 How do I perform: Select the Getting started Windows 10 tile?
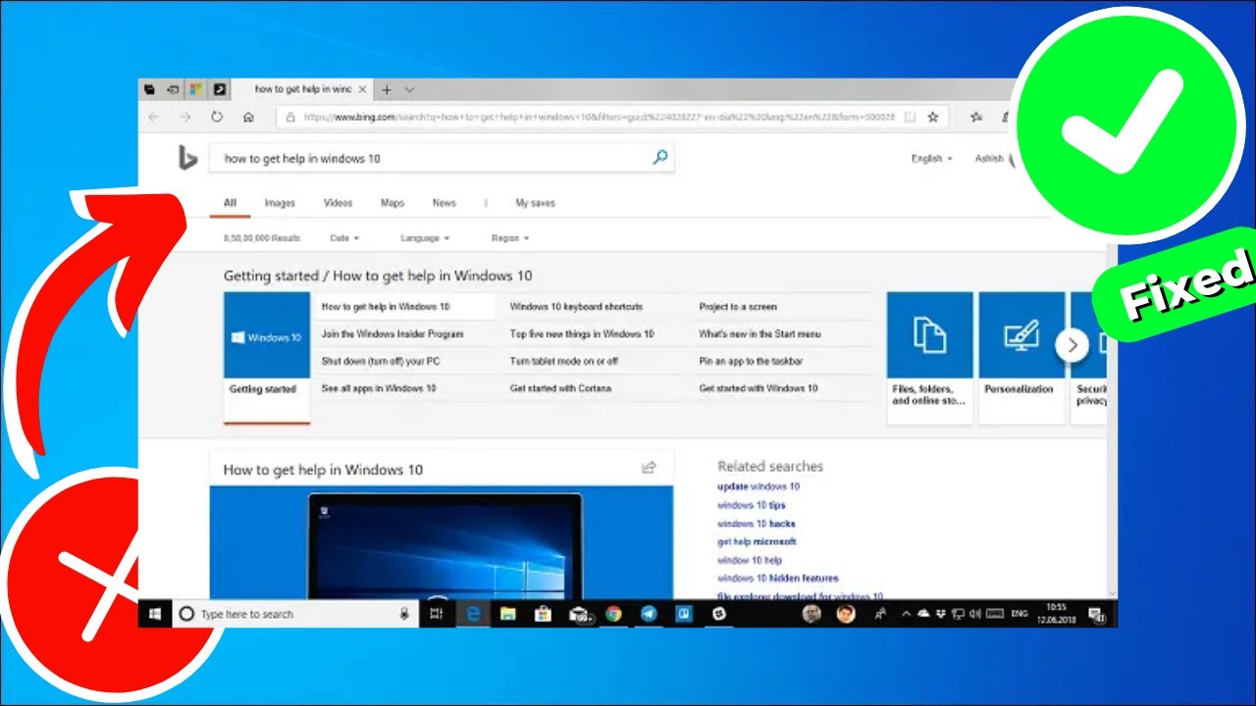point(267,358)
